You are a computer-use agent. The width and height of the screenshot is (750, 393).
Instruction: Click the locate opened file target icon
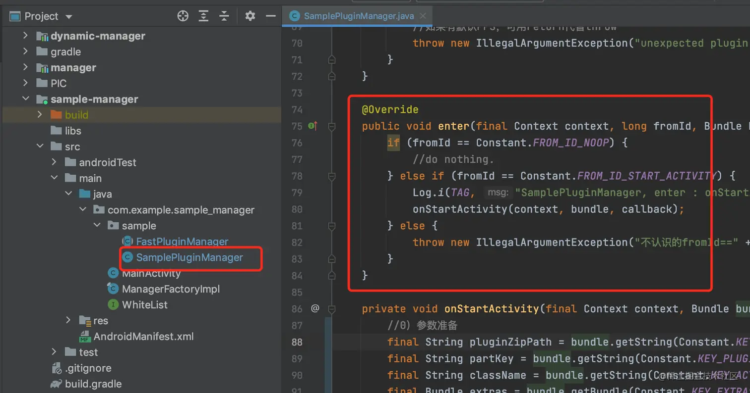183,16
